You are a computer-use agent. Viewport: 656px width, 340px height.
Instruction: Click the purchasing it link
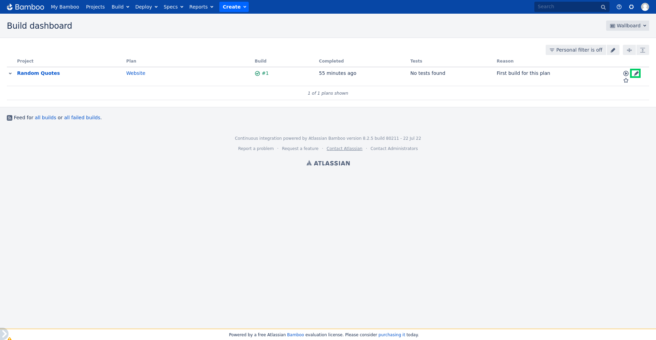click(x=392, y=335)
